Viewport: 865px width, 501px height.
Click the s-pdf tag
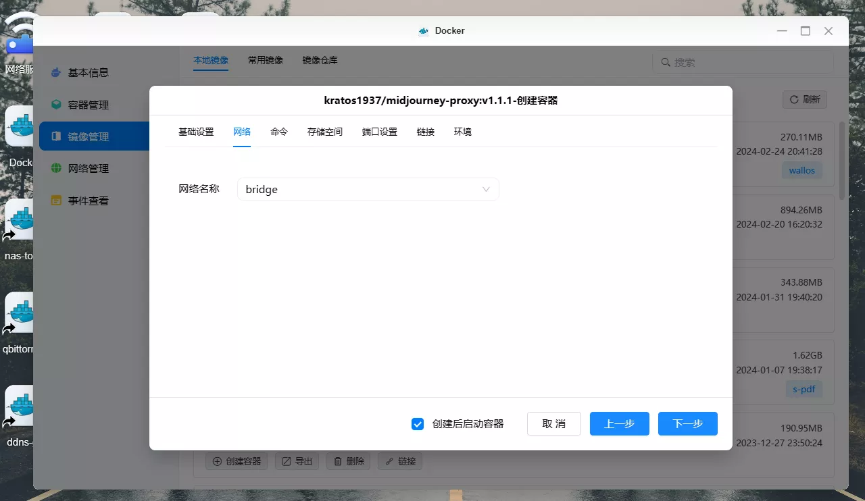coord(804,389)
